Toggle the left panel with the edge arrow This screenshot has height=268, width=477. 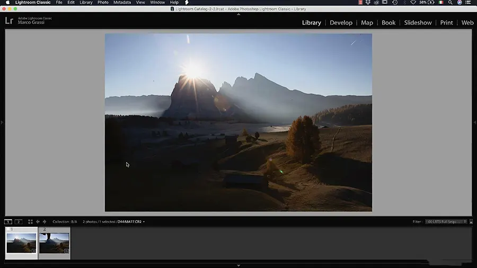coord(2,122)
